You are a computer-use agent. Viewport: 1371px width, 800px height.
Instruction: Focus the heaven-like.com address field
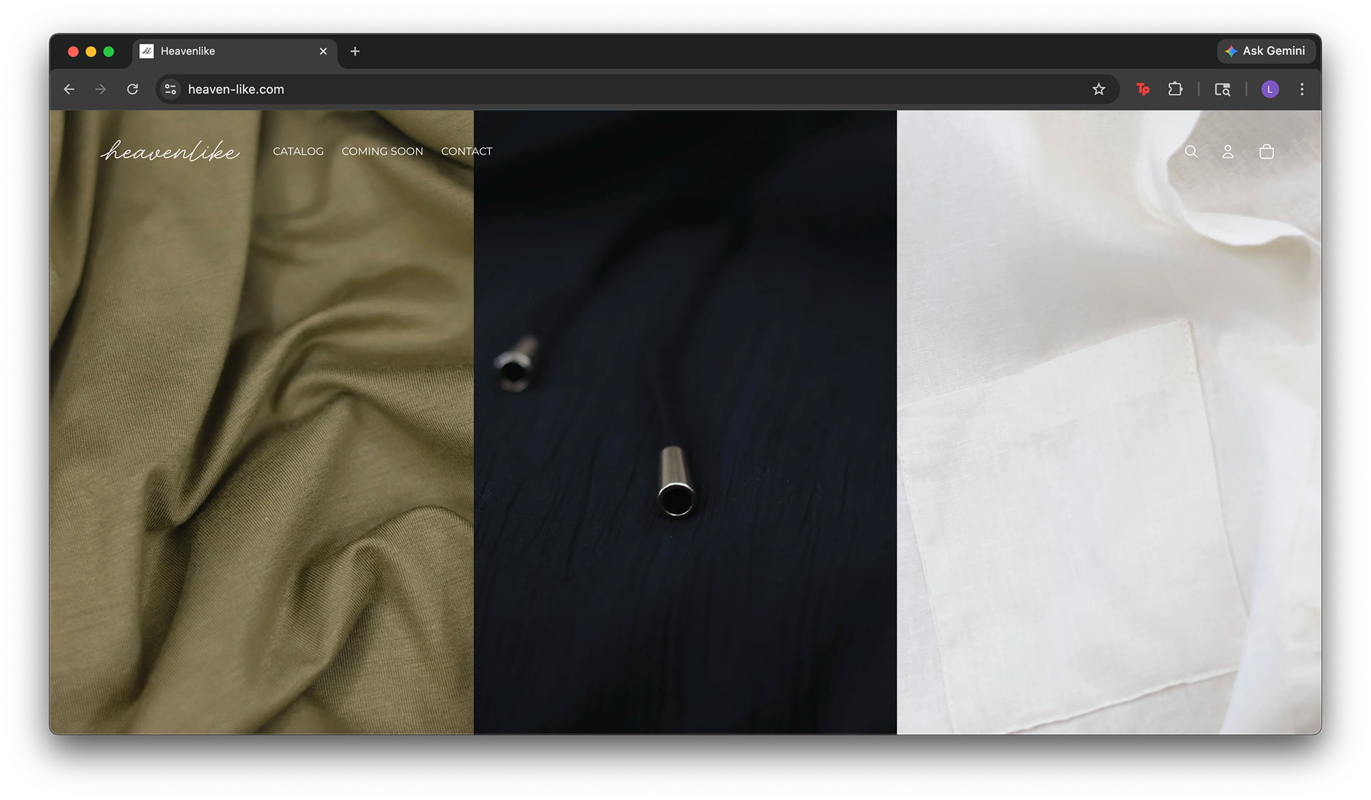pyautogui.click(x=571, y=89)
